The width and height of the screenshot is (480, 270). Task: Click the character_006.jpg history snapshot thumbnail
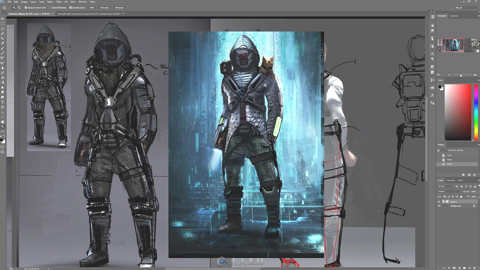[x=444, y=150]
